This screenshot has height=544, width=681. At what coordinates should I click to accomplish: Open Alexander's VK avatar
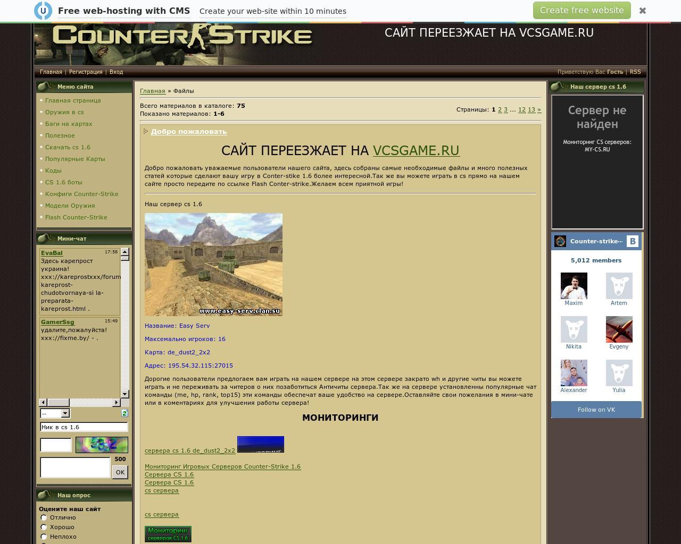(x=574, y=373)
